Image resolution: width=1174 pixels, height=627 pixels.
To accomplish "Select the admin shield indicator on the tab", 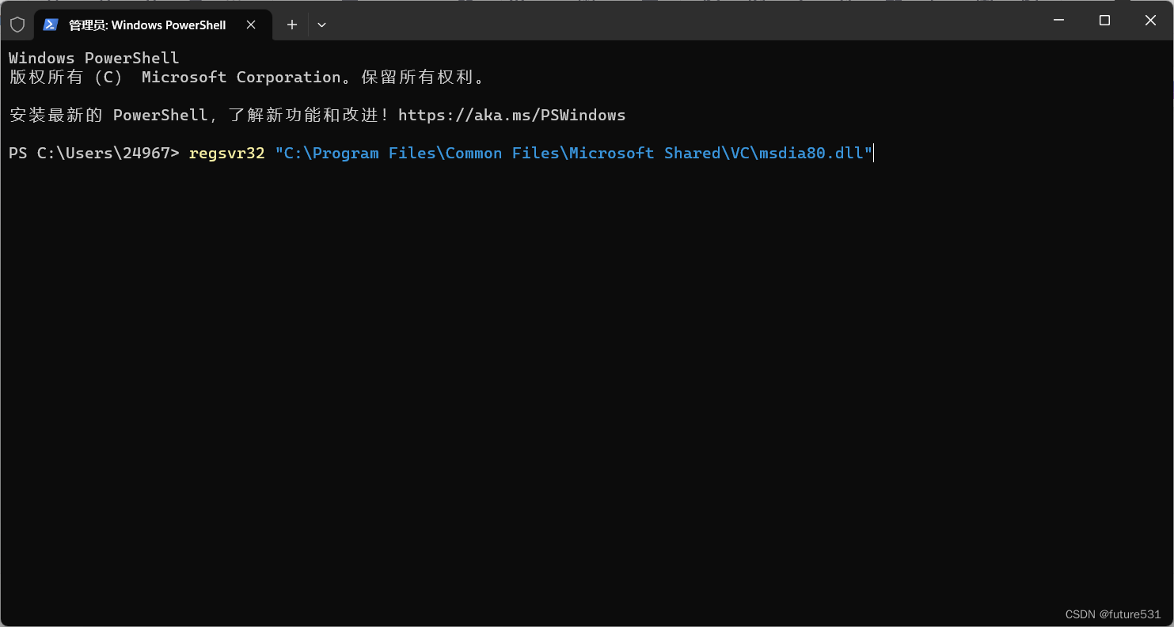I will (x=17, y=25).
